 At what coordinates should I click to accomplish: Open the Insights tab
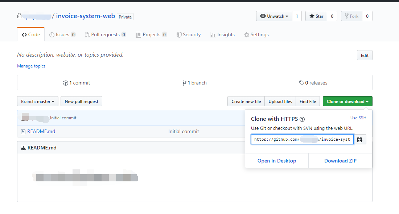pos(222,34)
